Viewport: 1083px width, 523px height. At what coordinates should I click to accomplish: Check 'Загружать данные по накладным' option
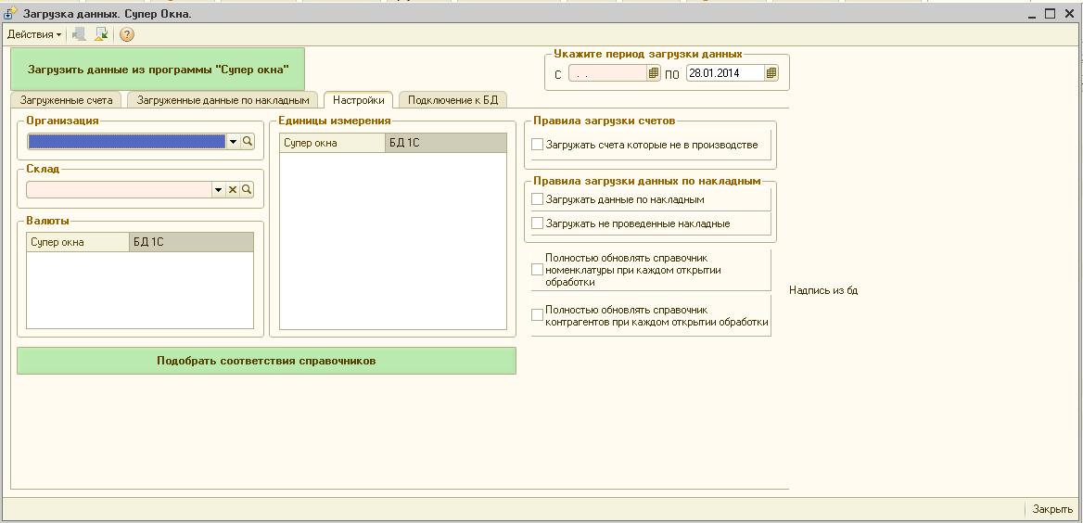[537, 199]
